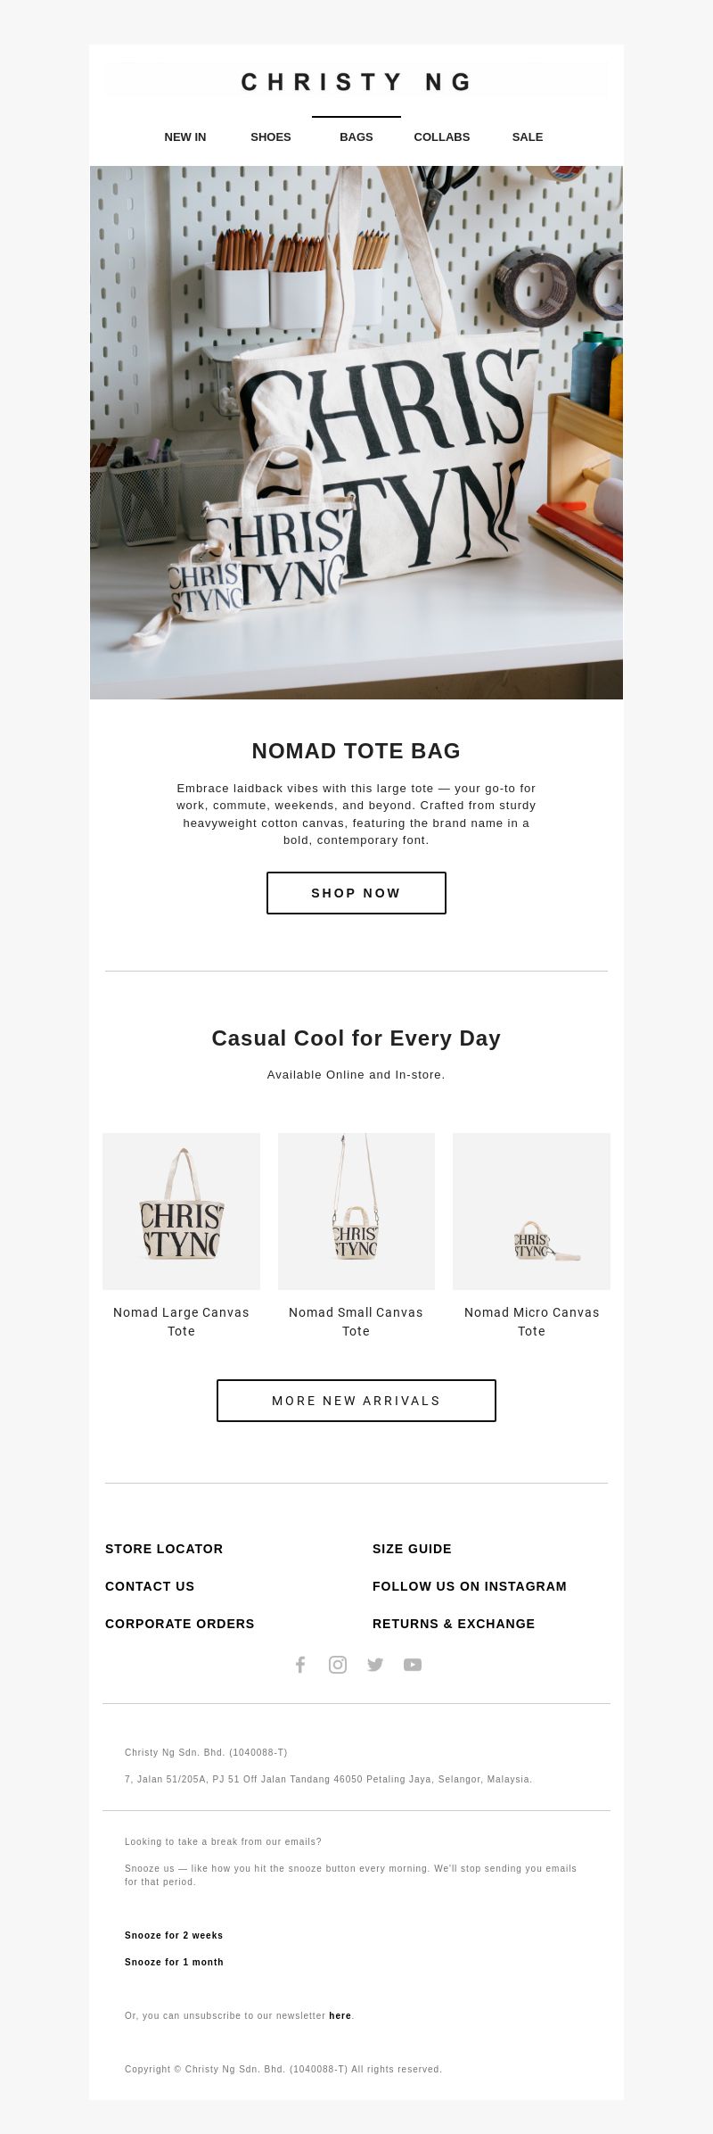The width and height of the screenshot is (713, 2134).
Task: Click the unsubscribe 'here' link
Action: click(x=340, y=2015)
